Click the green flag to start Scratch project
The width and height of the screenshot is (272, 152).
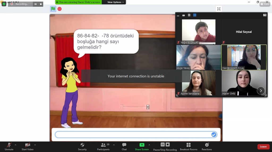point(53,9)
